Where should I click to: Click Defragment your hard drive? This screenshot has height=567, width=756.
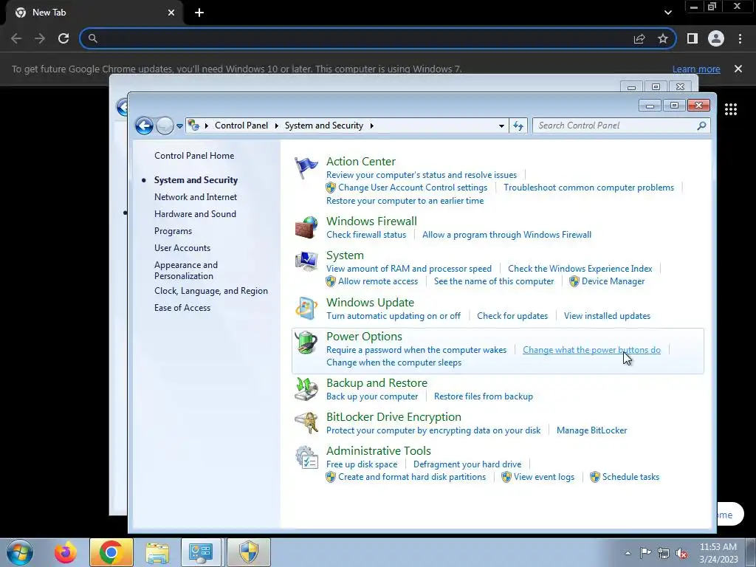[467, 464]
